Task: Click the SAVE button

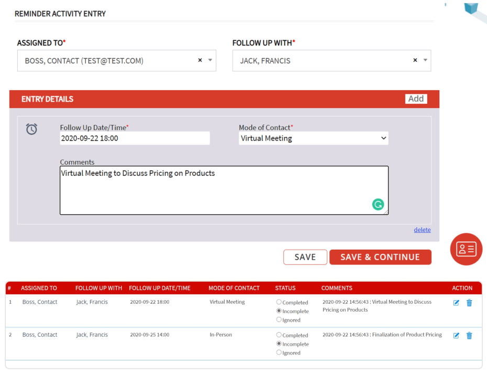Action: (x=305, y=257)
